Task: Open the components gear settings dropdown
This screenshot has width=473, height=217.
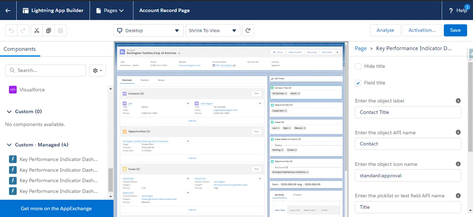Action: coord(97,70)
